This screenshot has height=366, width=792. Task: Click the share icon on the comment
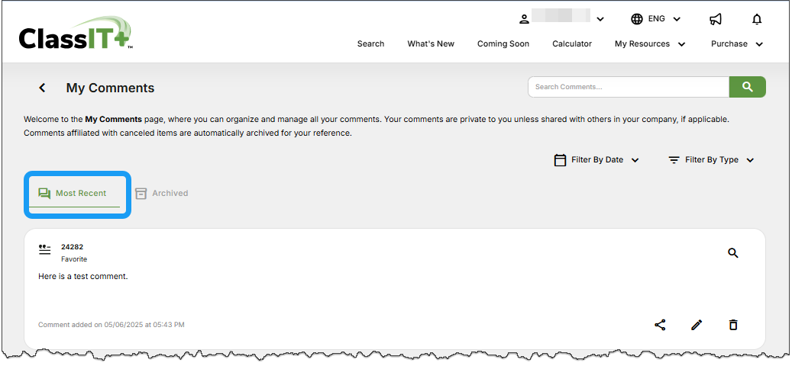click(x=660, y=325)
